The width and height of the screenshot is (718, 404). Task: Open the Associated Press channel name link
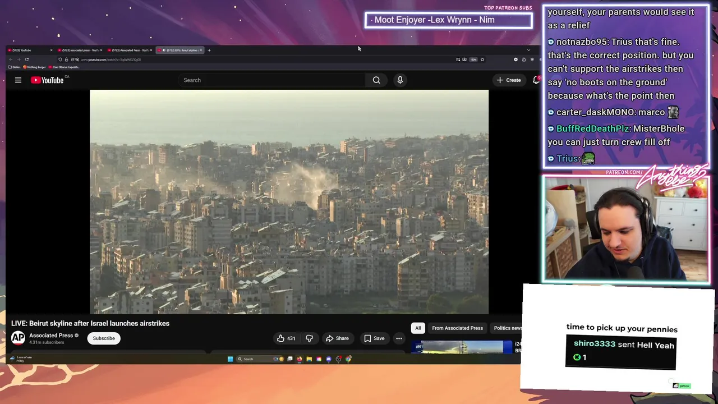pos(51,336)
